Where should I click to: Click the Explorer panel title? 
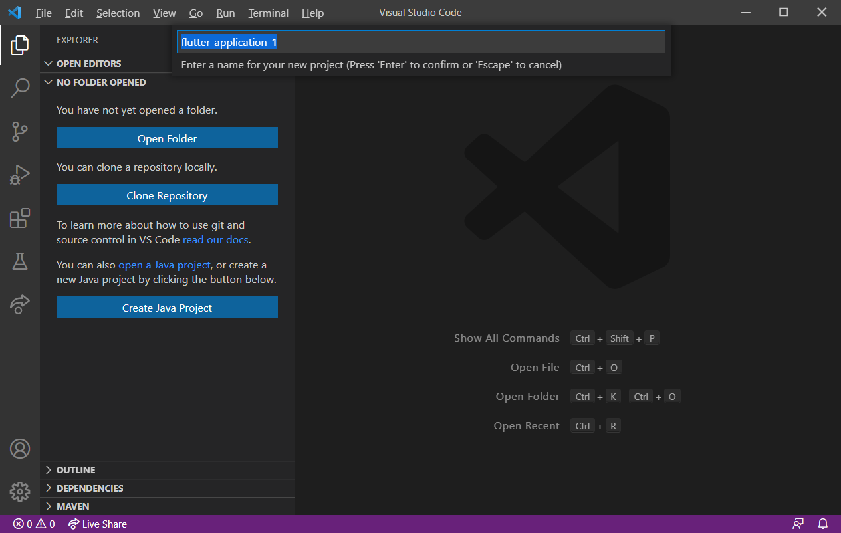coord(77,40)
